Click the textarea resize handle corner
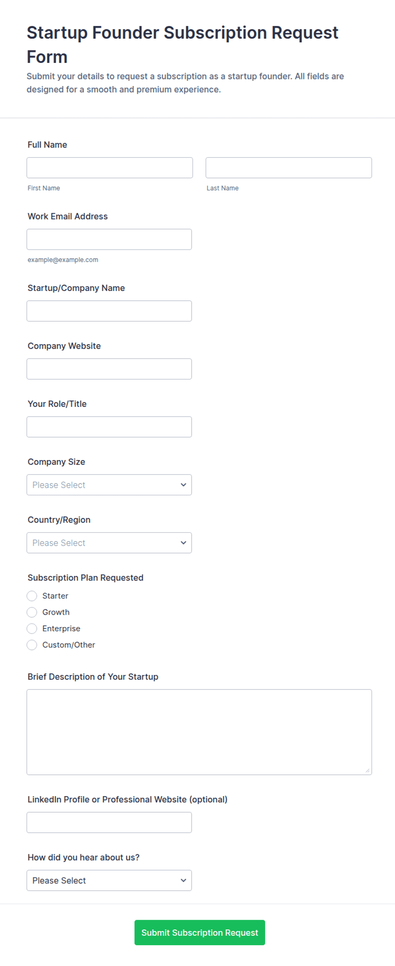This screenshot has width=395, height=966. tap(368, 771)
